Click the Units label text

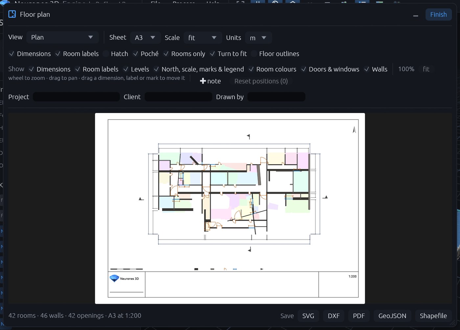233,38
